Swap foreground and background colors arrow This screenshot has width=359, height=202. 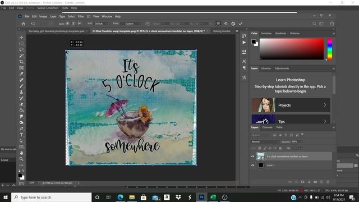pyautogui.click(x=23, y=171)
